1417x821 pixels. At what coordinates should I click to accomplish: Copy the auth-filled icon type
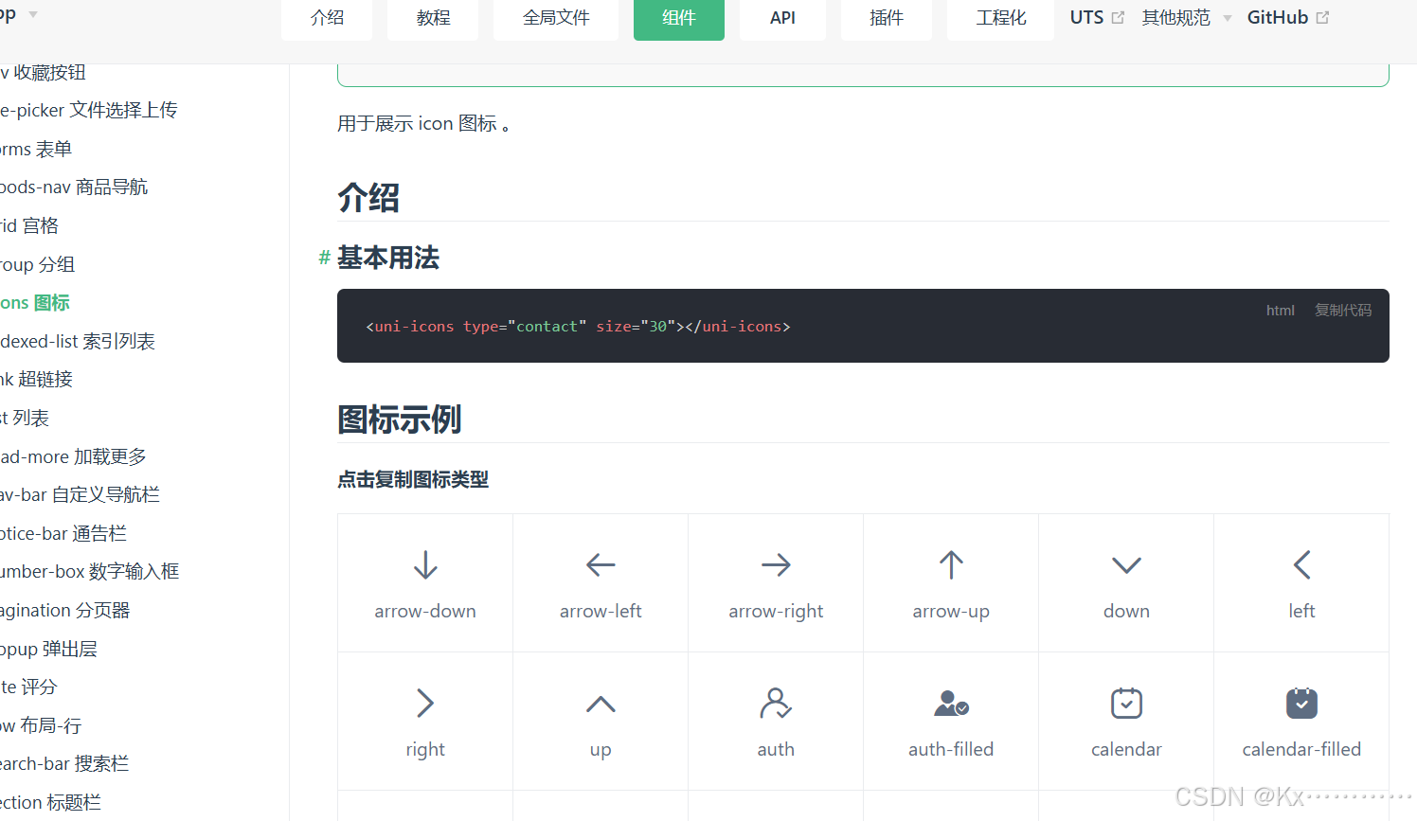tap(951, 722)
